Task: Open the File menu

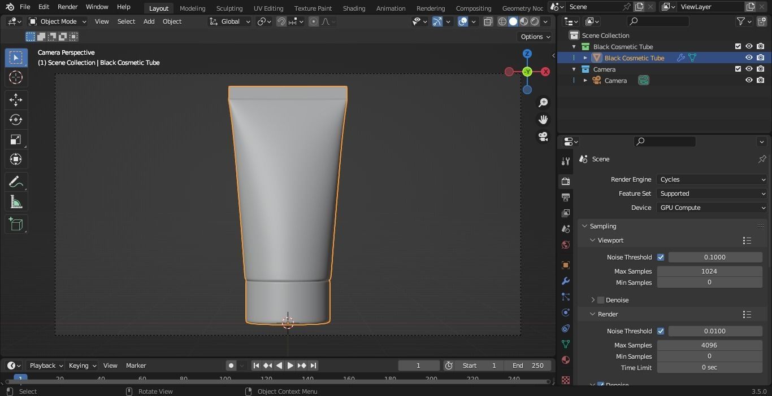Action: pos(25,7)
